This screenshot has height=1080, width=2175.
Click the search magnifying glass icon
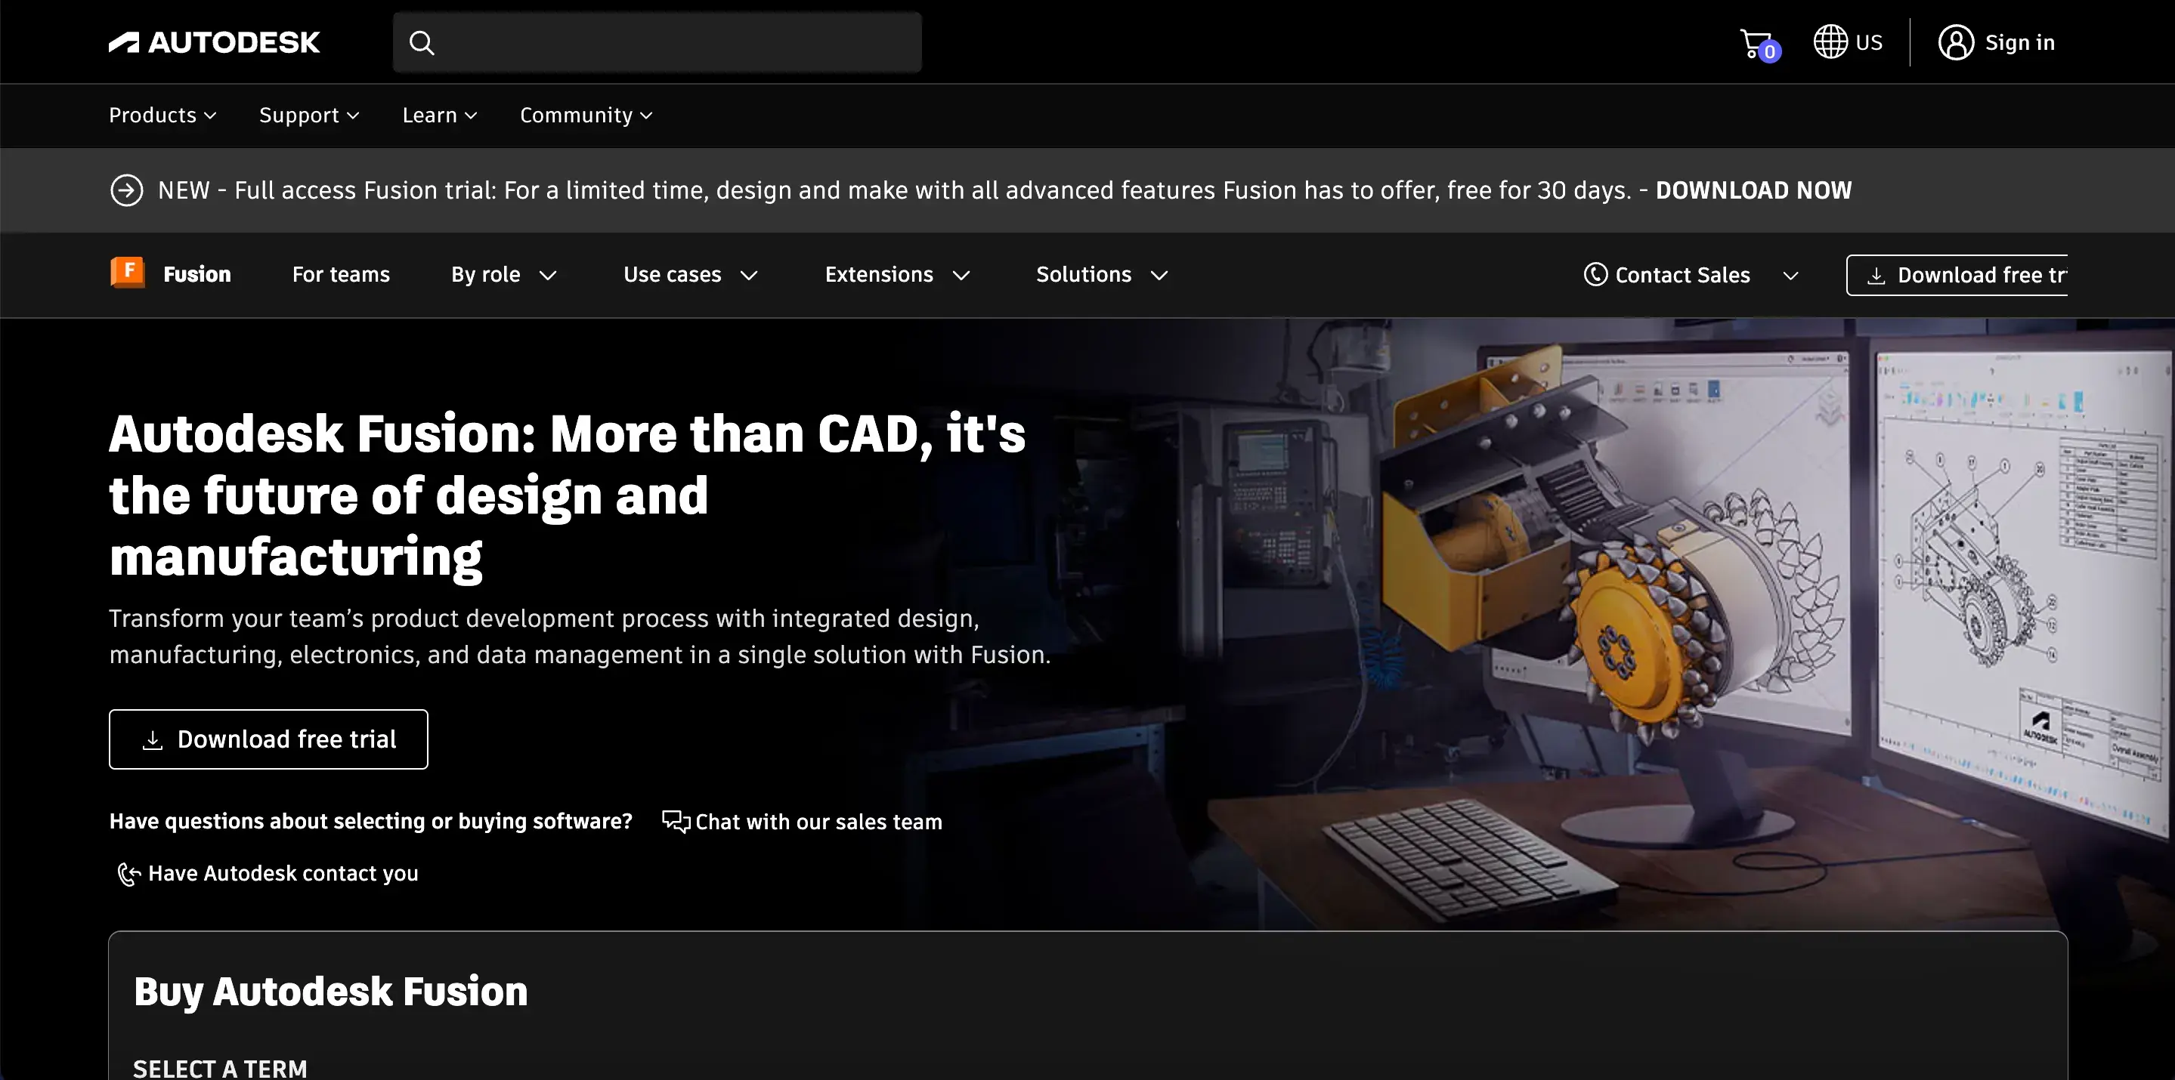point(422,42)
